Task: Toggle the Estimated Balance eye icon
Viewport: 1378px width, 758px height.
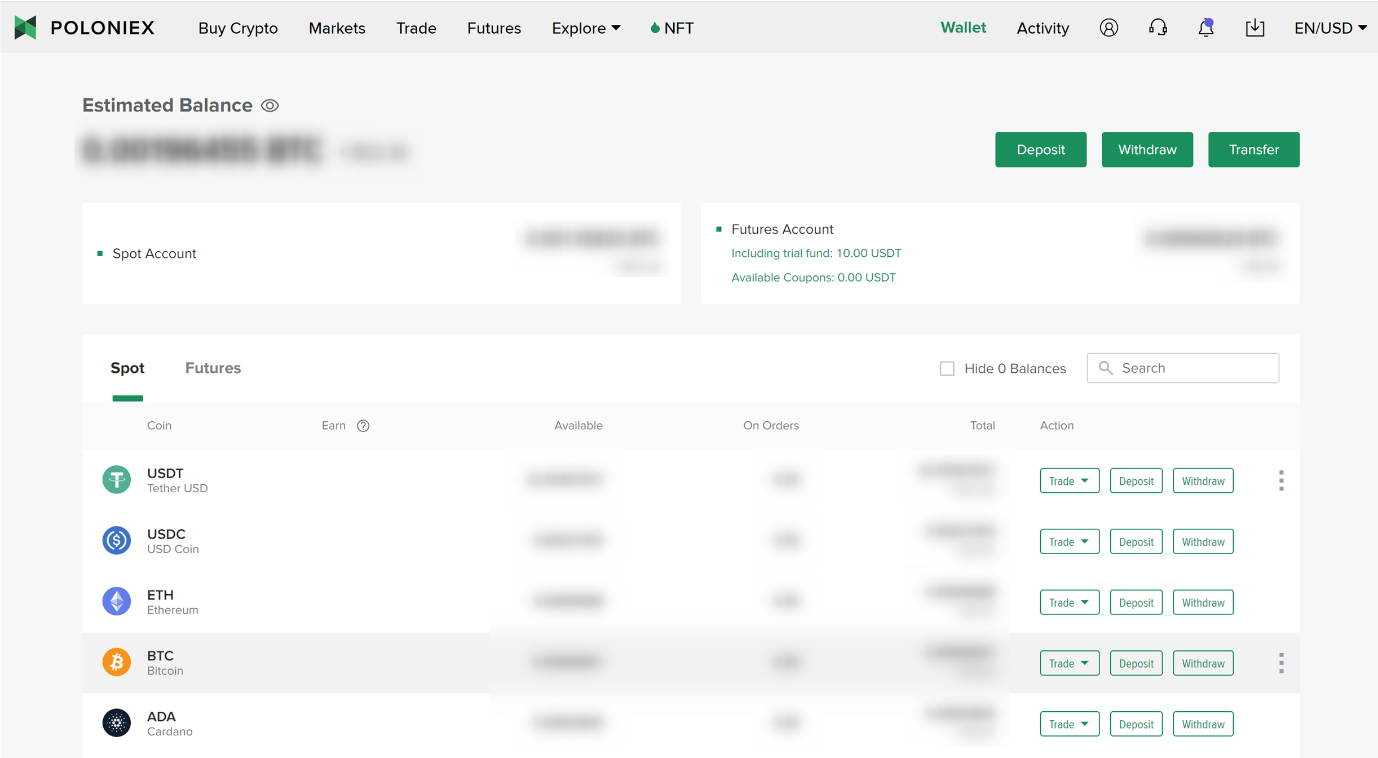Action: 270,105
